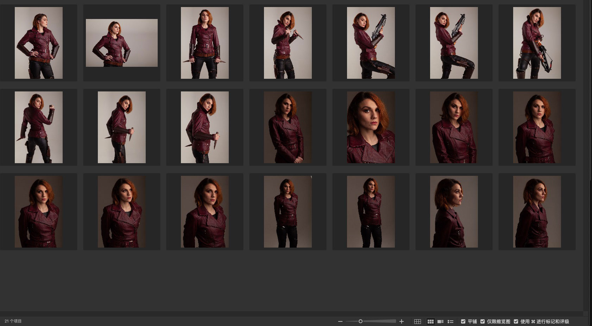Toggle the 平铺 checkbox
The height and width of the screenshot is (326, 592).
[x=463, y=321]
